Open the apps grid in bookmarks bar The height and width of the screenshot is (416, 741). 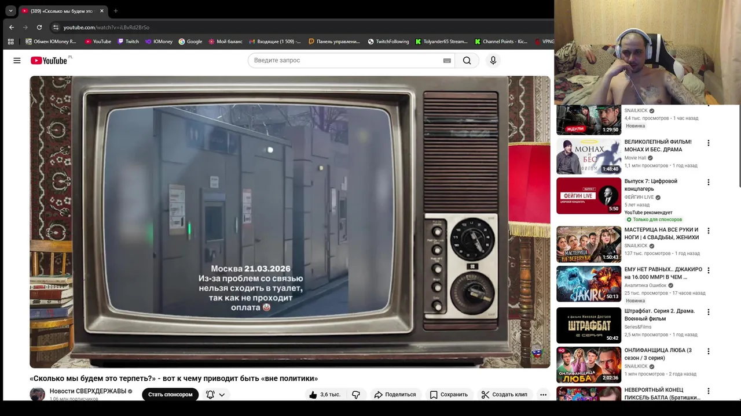click(10, 42)
